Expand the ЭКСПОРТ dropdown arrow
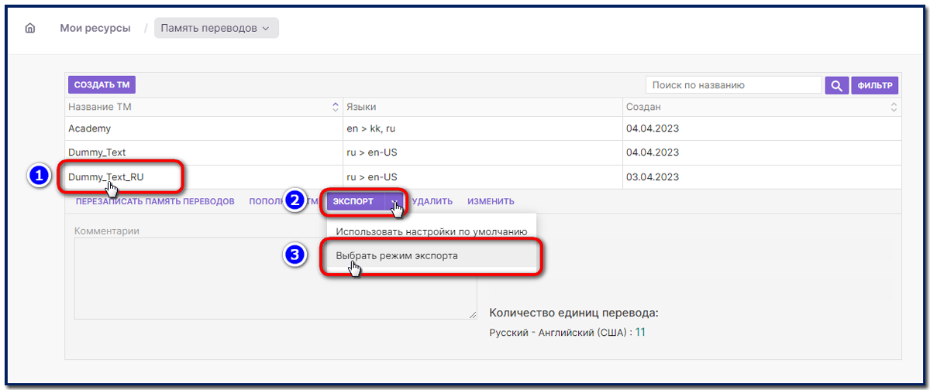 pos(396,202)
